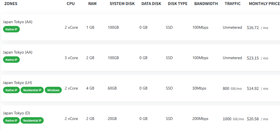Click the SYSTEM DISK column header

122,4
